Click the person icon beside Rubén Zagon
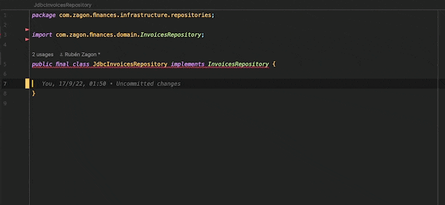The height and width of the screenshot is (205, 445). pos(61,54)
